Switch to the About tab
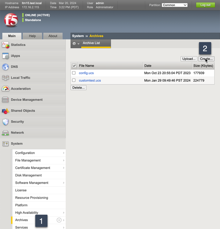The width and height of the screenshot is (220, 229). click(x=53, y=36)
